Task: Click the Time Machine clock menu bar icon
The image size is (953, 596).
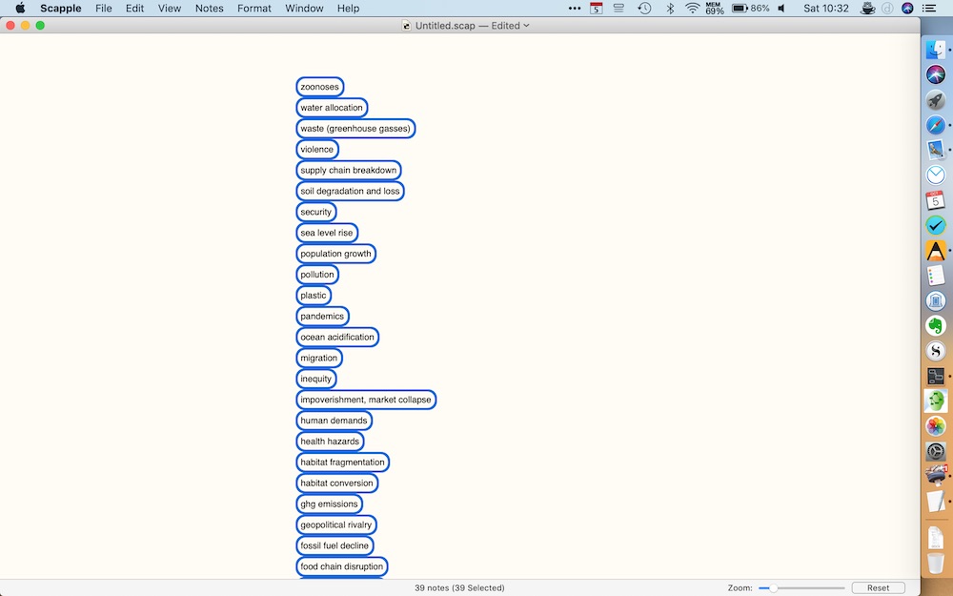Action: coord(644,8)
